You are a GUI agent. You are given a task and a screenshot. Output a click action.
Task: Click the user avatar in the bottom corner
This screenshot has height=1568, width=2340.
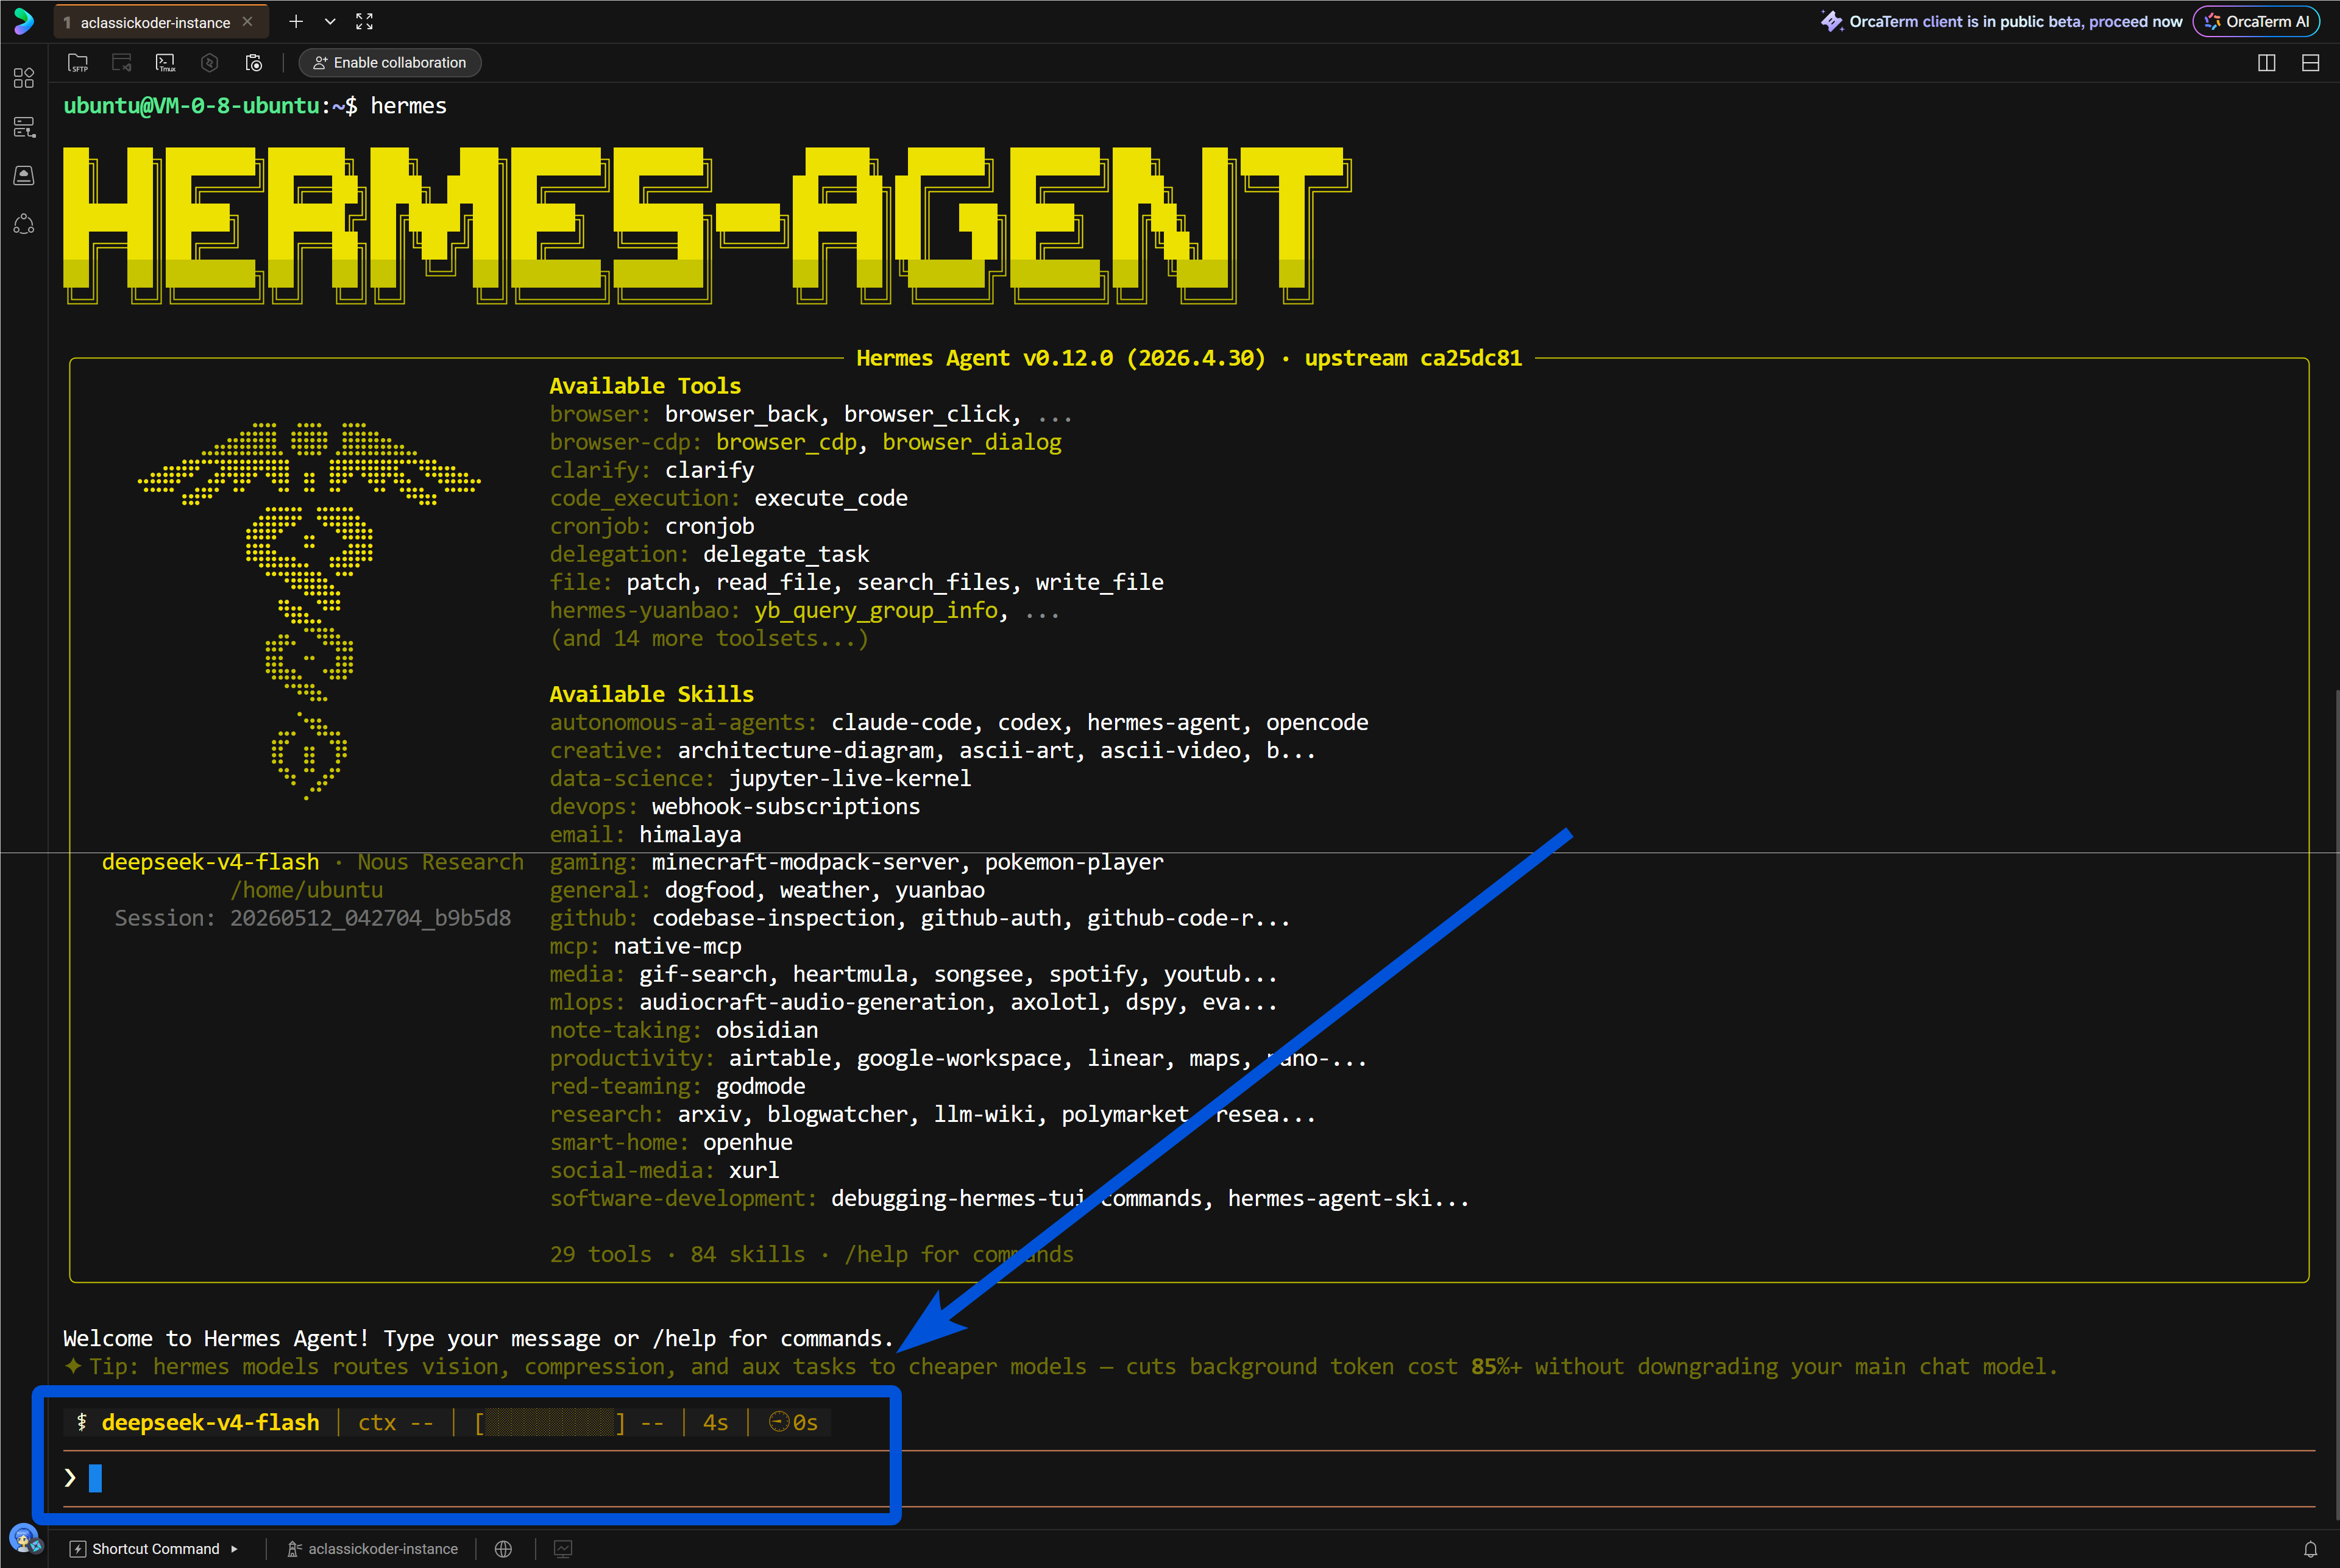(24, 1538)
